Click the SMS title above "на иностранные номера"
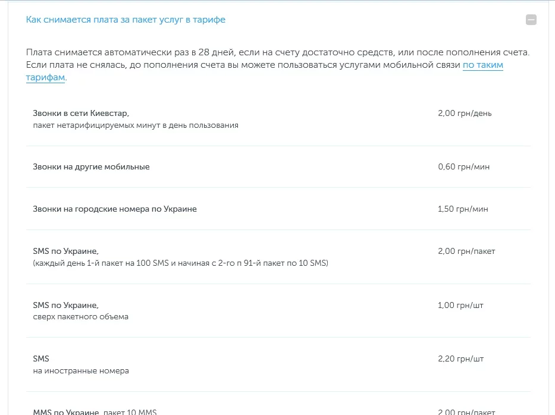 (x=41, y=359)
